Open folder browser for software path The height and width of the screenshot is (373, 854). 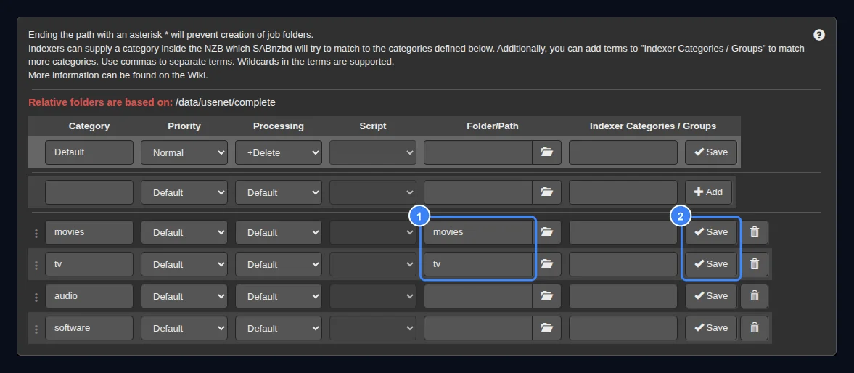pyautogui.click(x=547, y=328)
